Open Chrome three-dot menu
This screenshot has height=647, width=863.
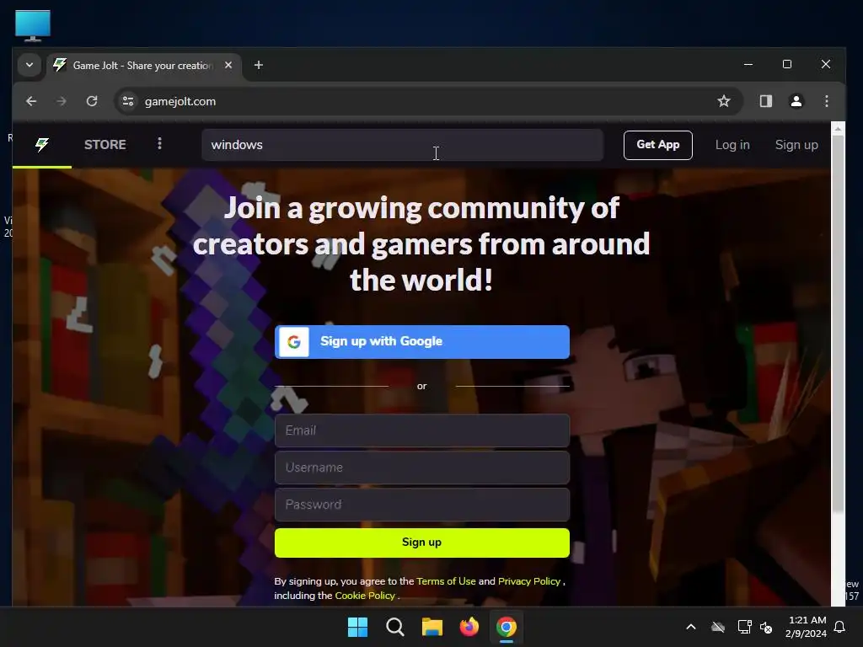click(x=826, y=101)
